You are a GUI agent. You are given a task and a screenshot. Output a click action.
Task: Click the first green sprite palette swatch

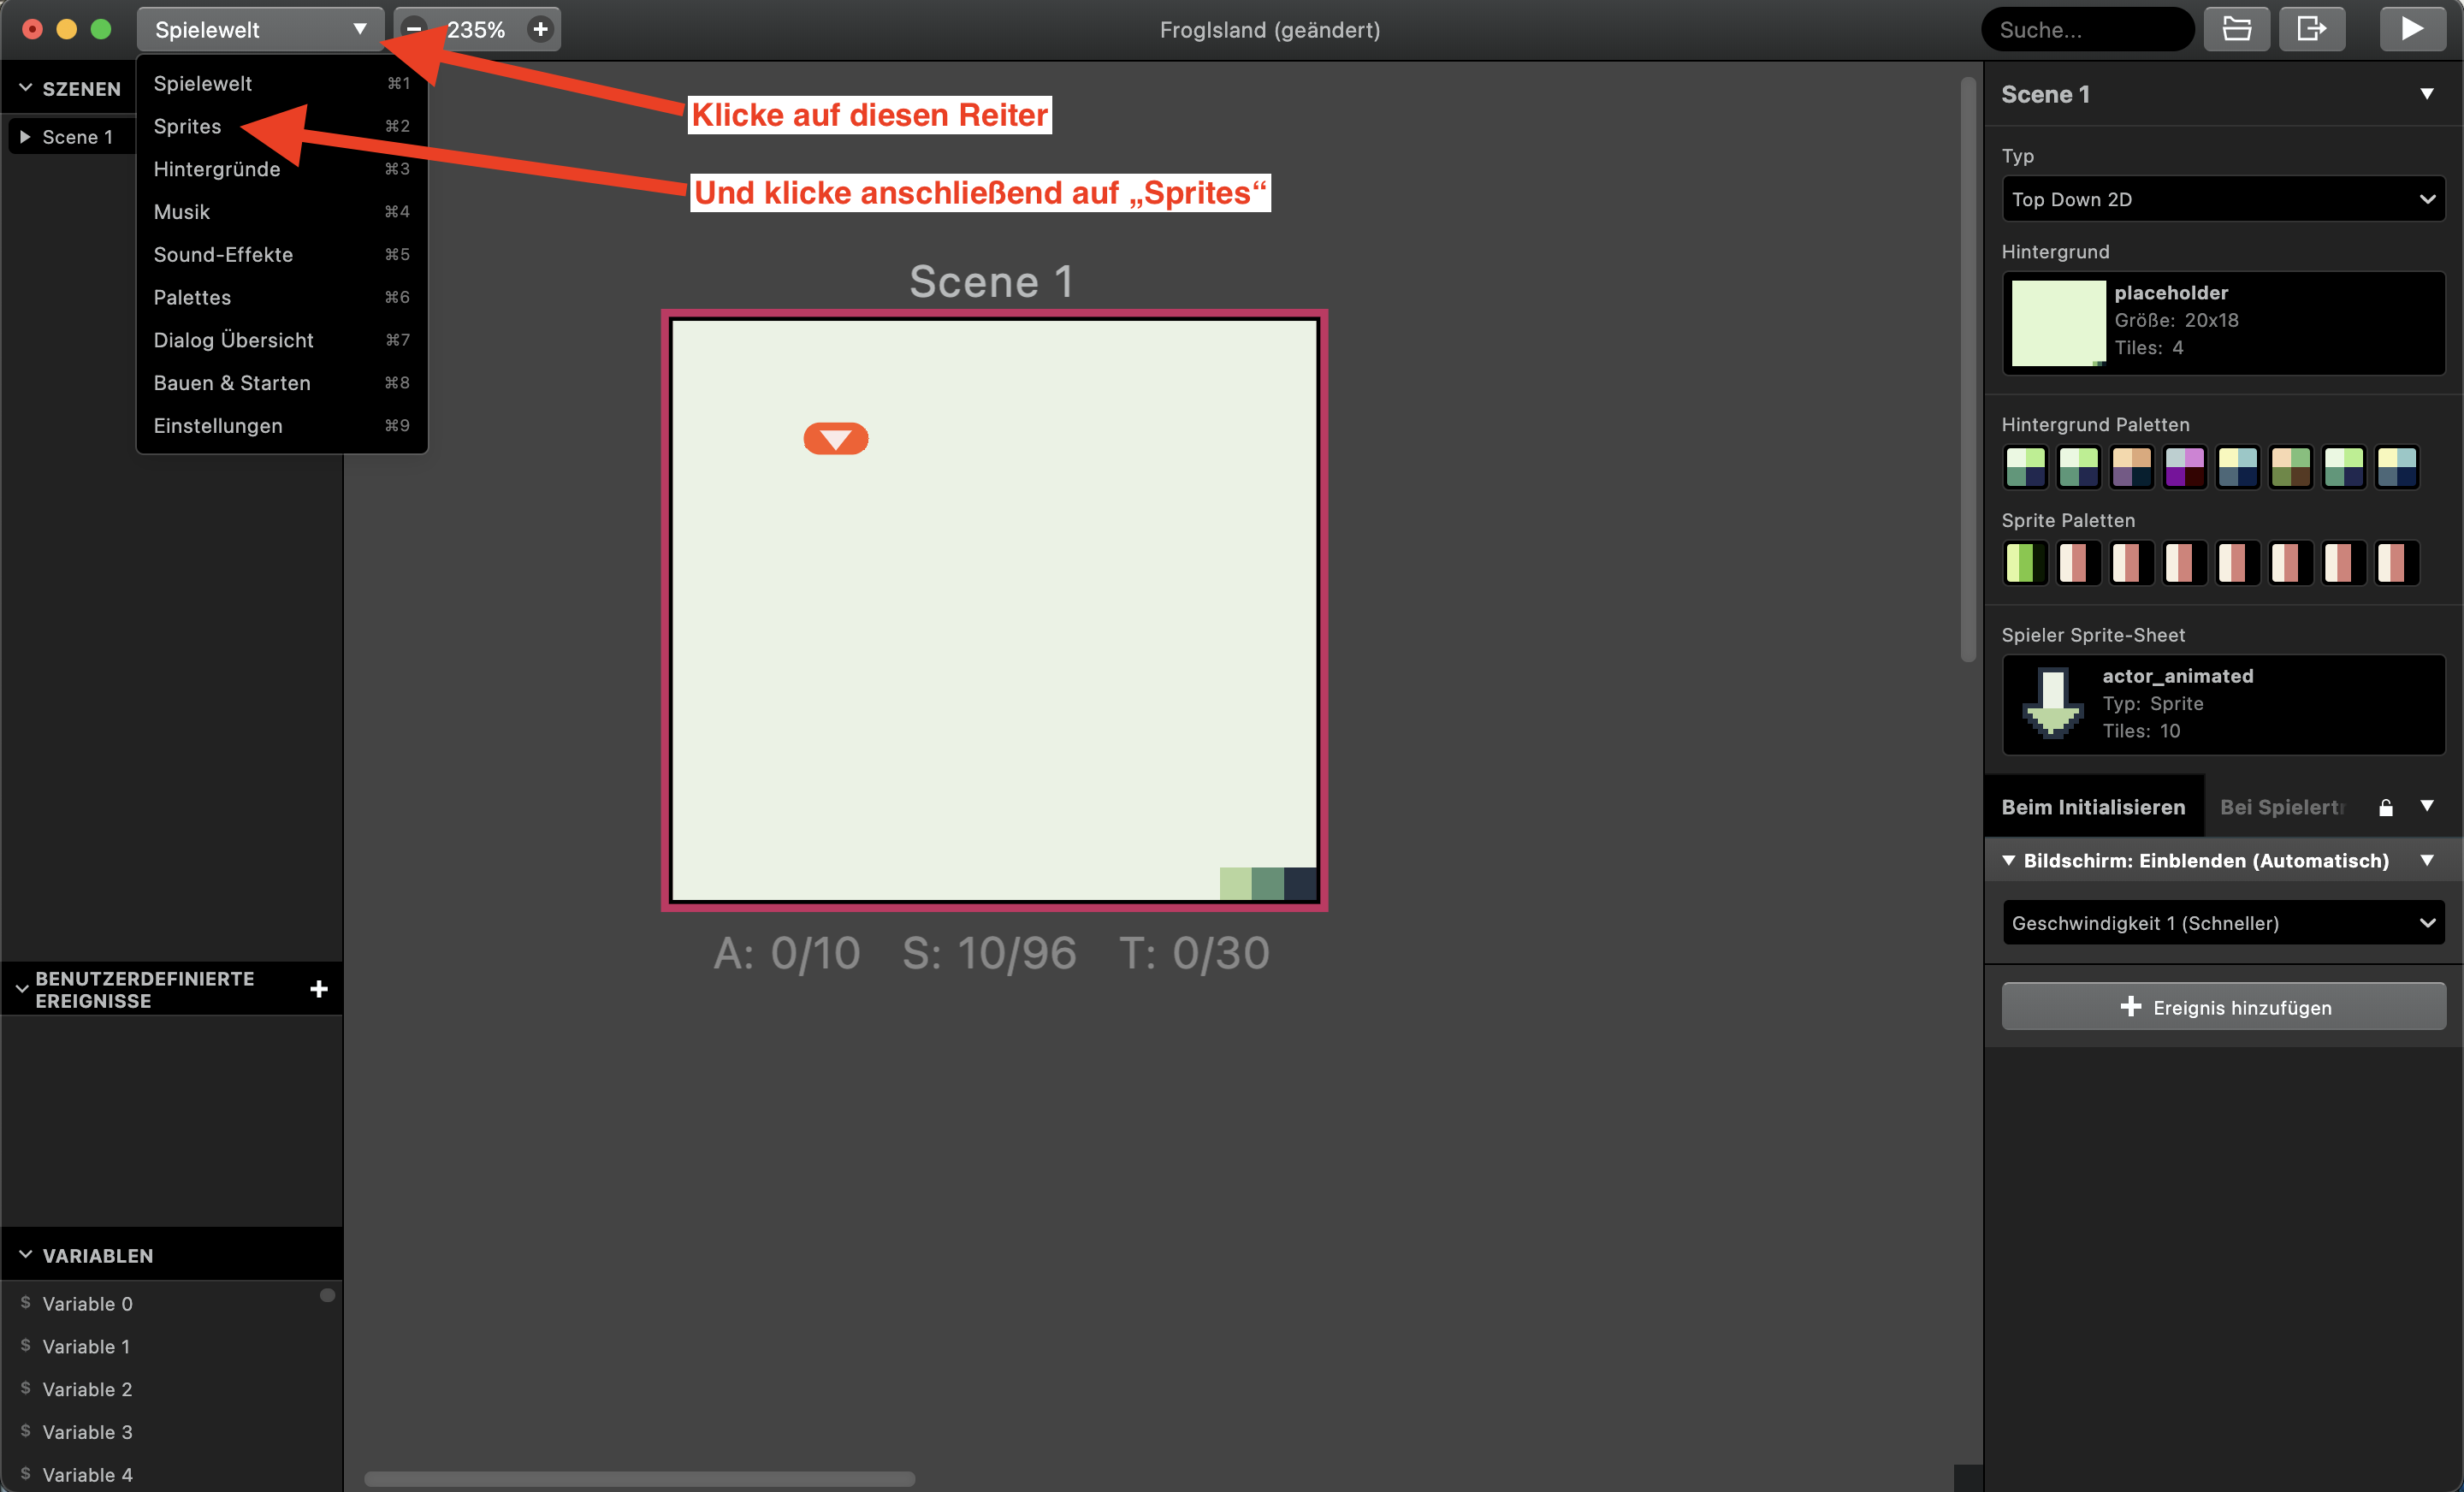(x=2025, y=562)
